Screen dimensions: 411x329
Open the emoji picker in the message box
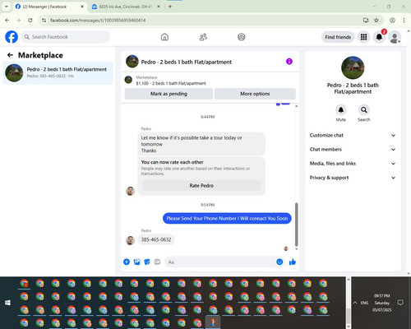coord(279,262)
